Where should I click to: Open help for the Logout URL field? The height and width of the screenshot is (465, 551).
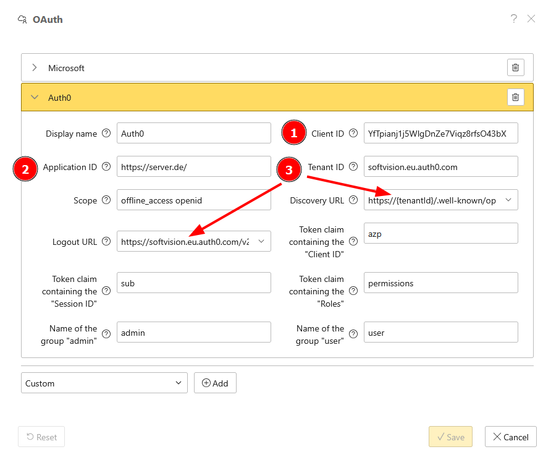pyautogui.click(x=106, y=241)
